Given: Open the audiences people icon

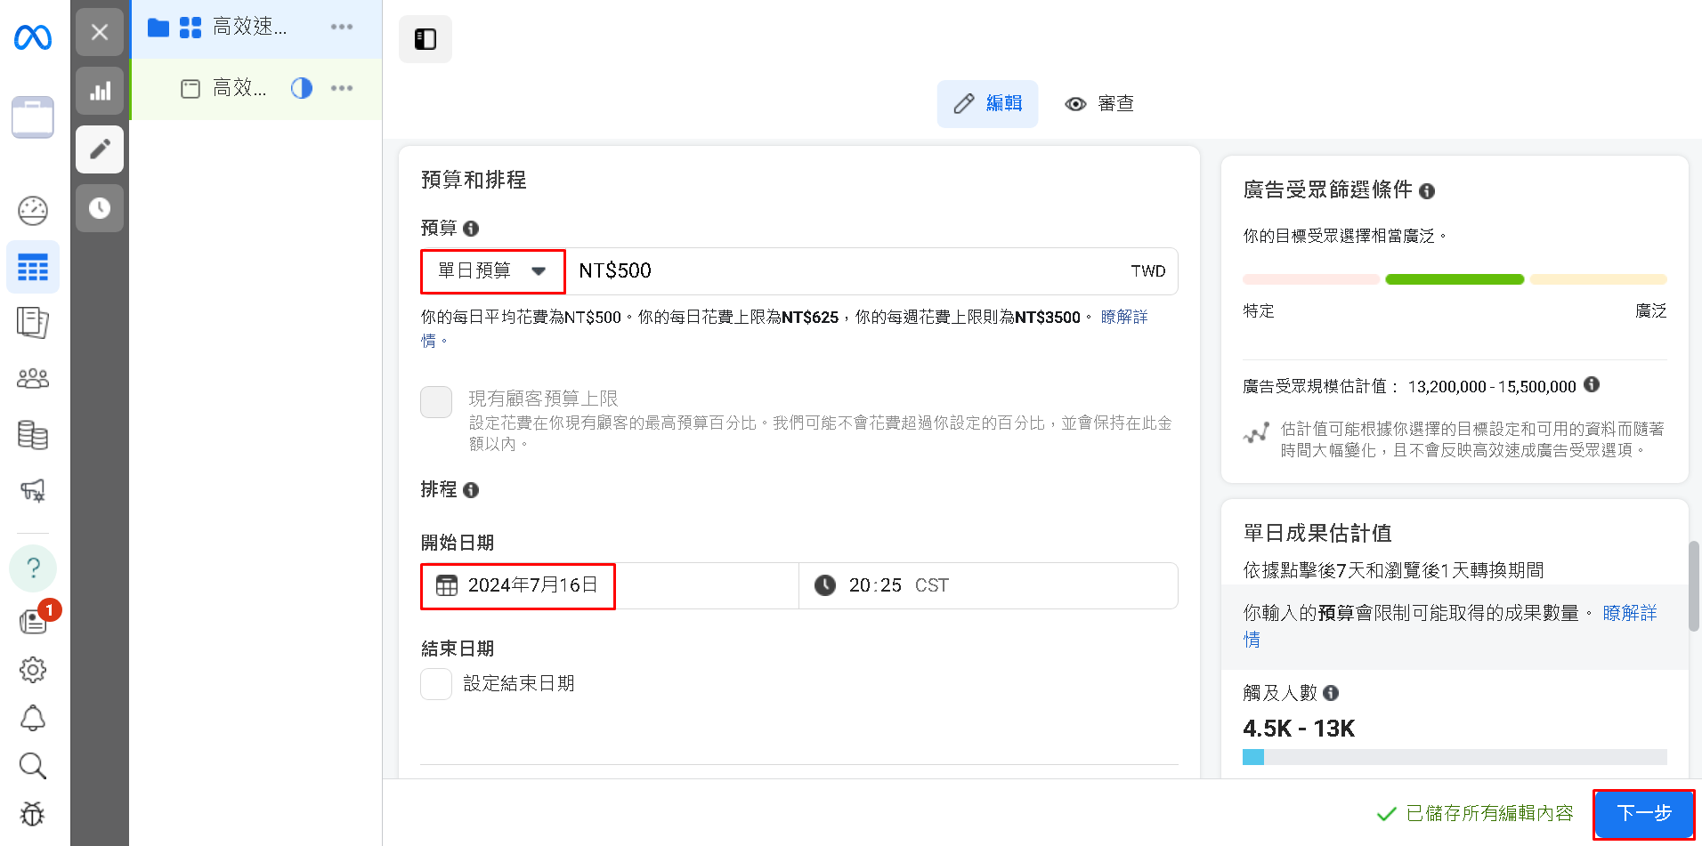Looking at the screenshot, I should pyautogui.click(x=33, y=378).
